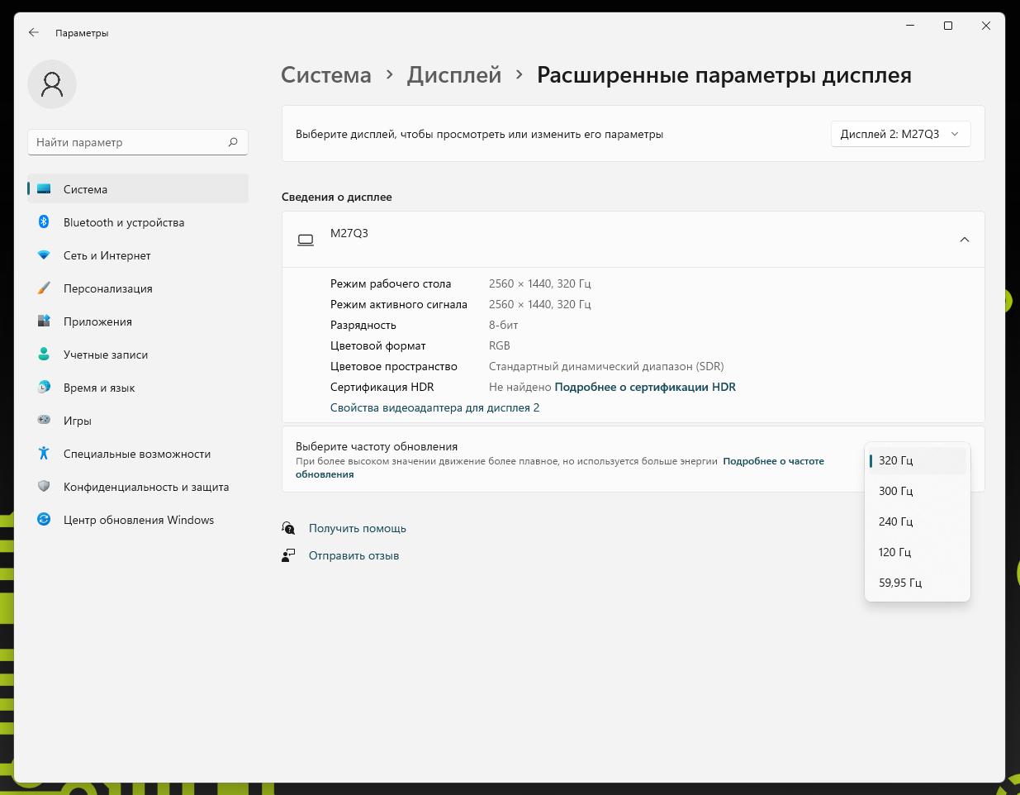Click the Bluetooth и устройства icon
The height and width of the screenshot is (795, 1020).
coord(44,222)
